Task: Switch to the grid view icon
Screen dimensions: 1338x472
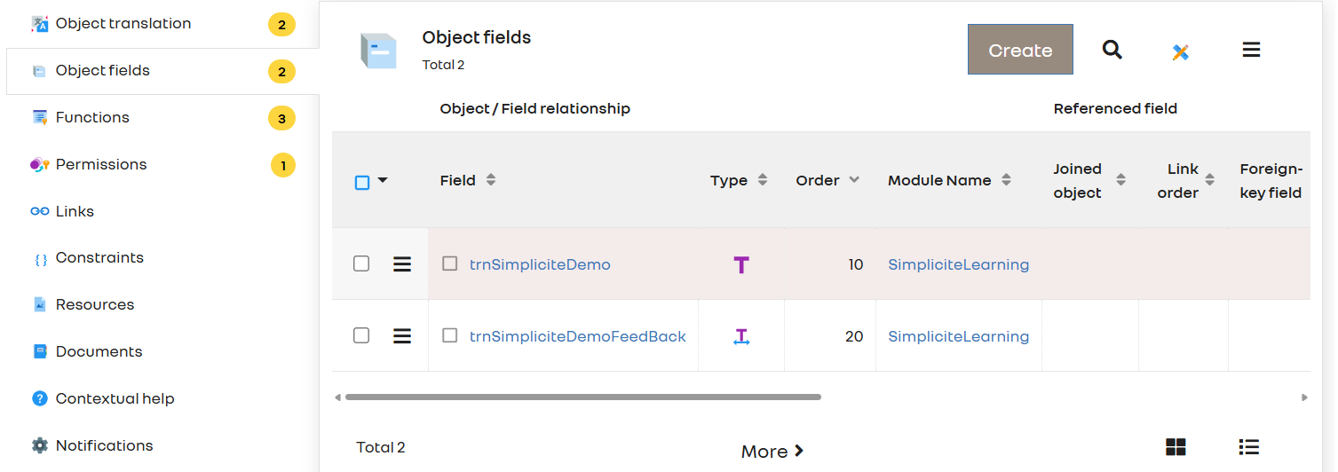Action: 1176,447
